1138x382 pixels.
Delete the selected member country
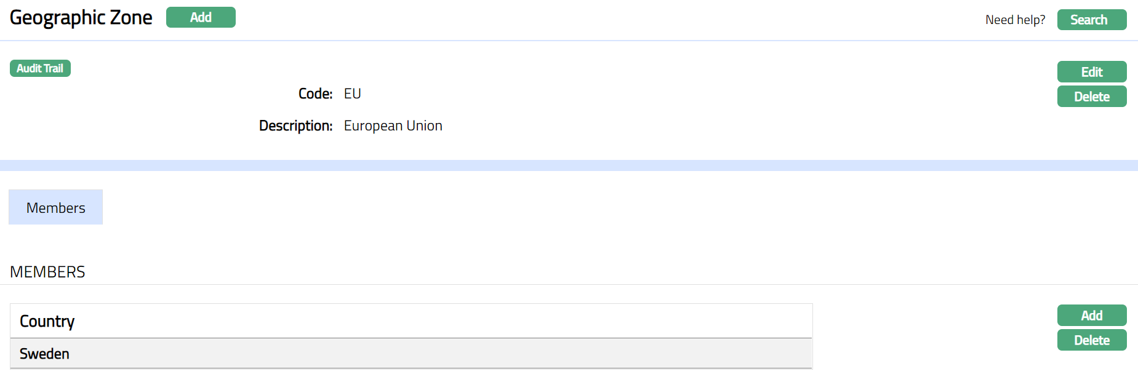(1091, 340)
